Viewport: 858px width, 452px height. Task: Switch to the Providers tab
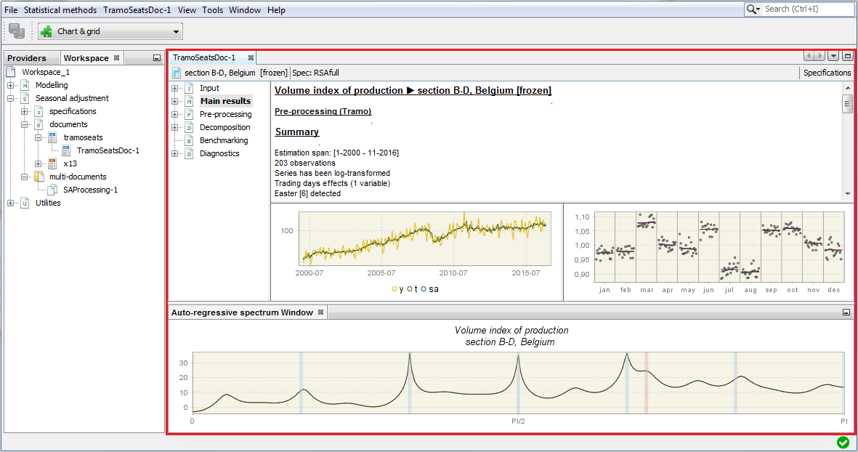(26, 58)
